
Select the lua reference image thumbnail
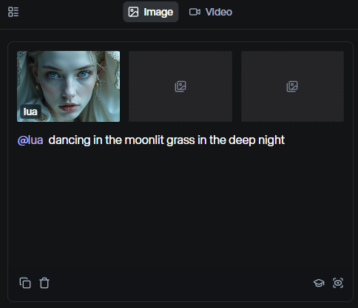pos(68,86)
